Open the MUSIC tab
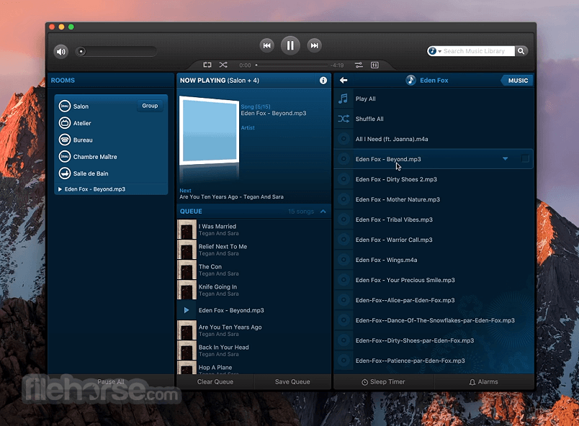The height and width of the screenshot is (426, 579). point(517,81)
